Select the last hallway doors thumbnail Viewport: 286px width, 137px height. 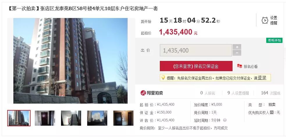[x=123, y=118]
